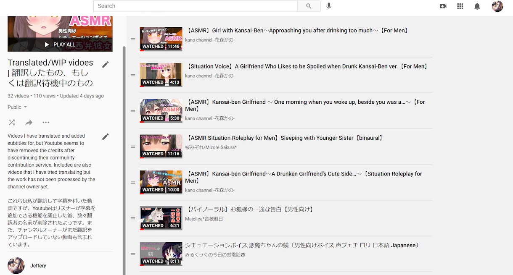Click the PLAY ALL button
This screenshot has width=513, height=275.
point(60,45)
